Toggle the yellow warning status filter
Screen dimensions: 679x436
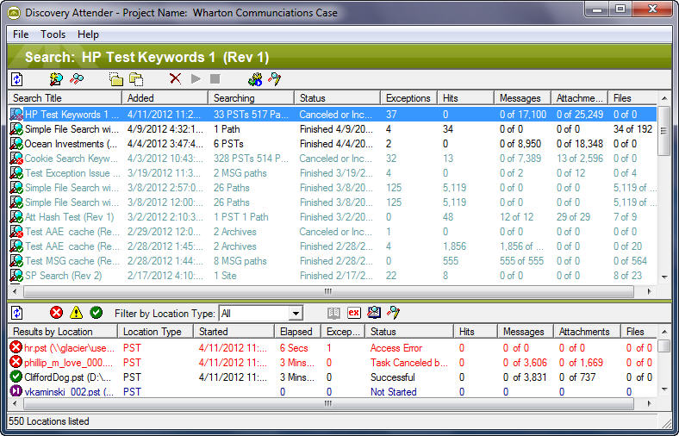[77, 313]
